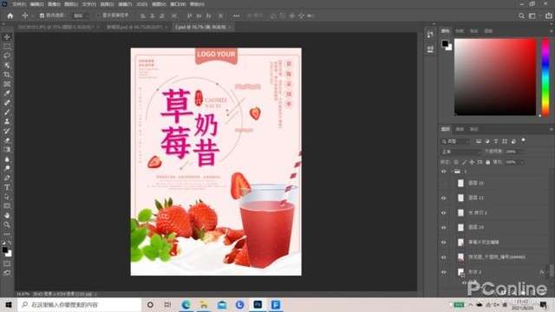The image size is (555, 312).
Task: Switch to the first document tab
Action: coord(56,27)
